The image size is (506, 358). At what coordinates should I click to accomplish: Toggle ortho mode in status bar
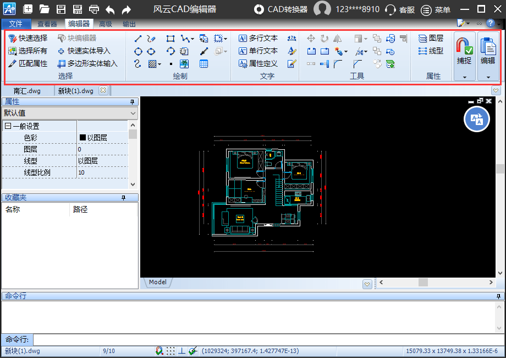(x=182, y=351)
